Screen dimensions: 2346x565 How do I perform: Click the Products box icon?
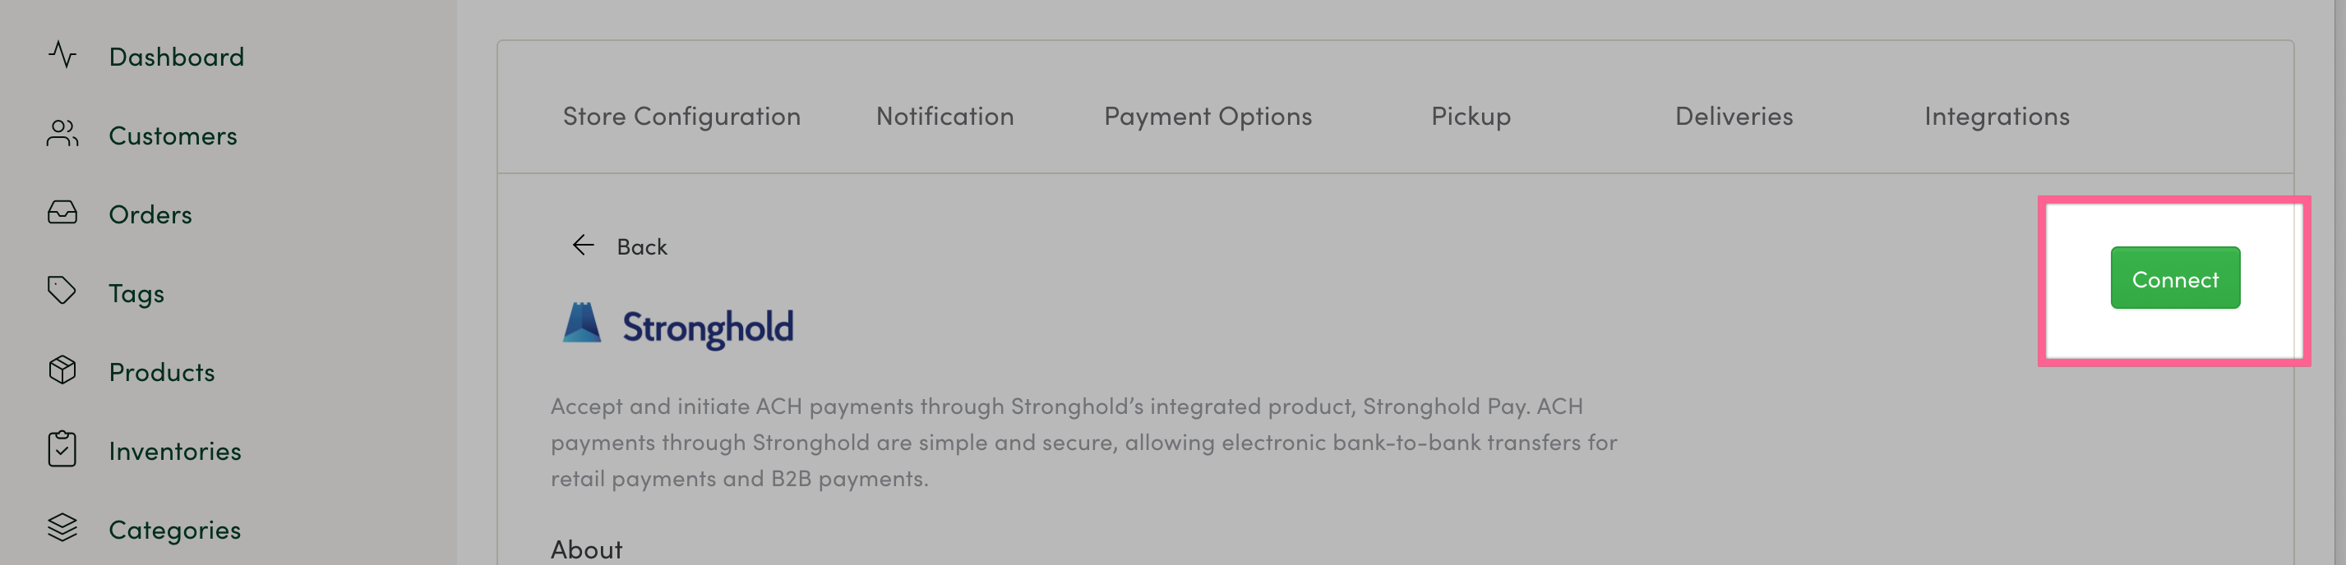pyautogui.click(x=62, y=370)
